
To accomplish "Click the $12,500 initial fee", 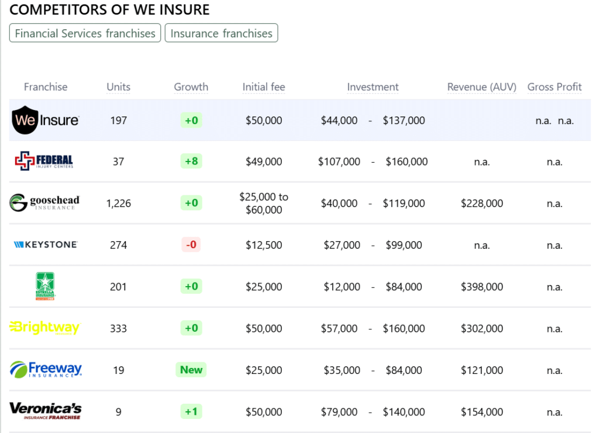I will click(x=264, y=245).
